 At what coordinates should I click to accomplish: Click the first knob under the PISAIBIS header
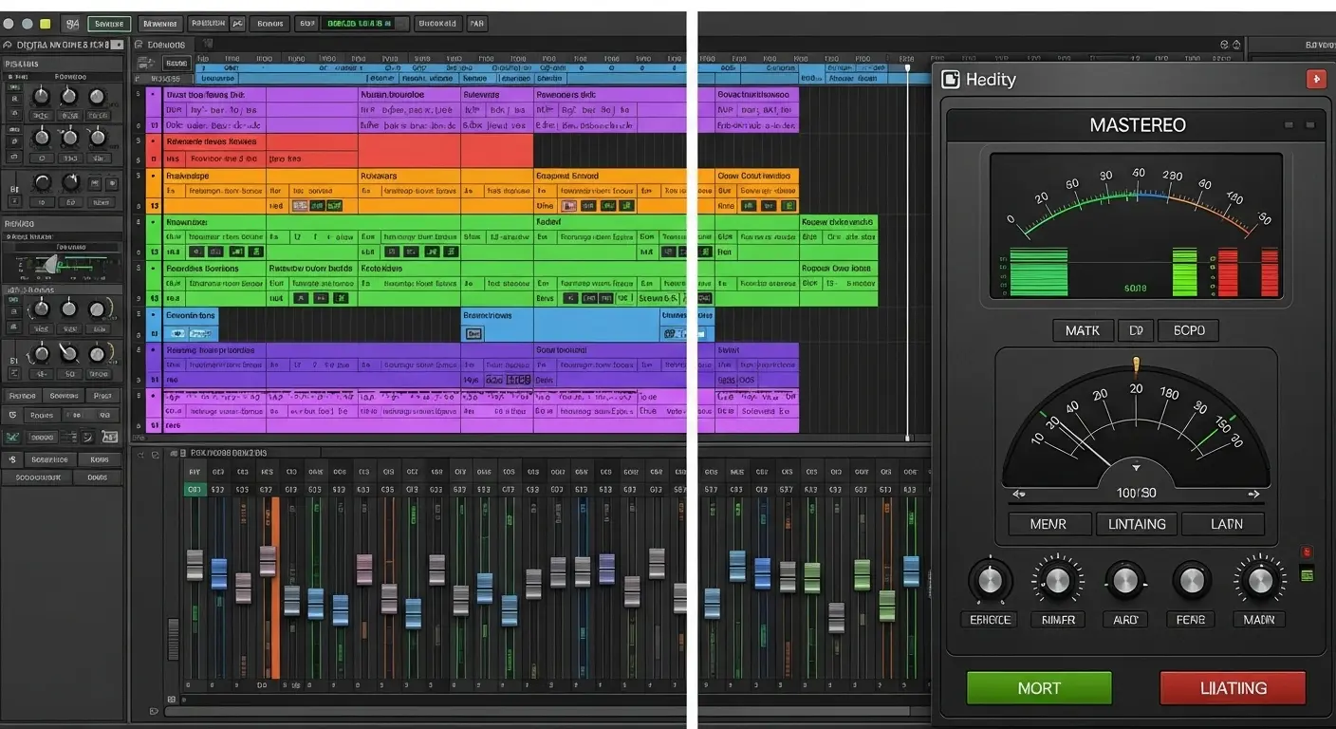click(x=41, y=97)
